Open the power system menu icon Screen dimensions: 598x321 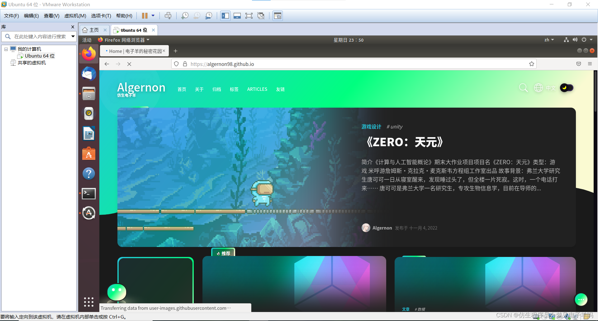tap(584, 40)
